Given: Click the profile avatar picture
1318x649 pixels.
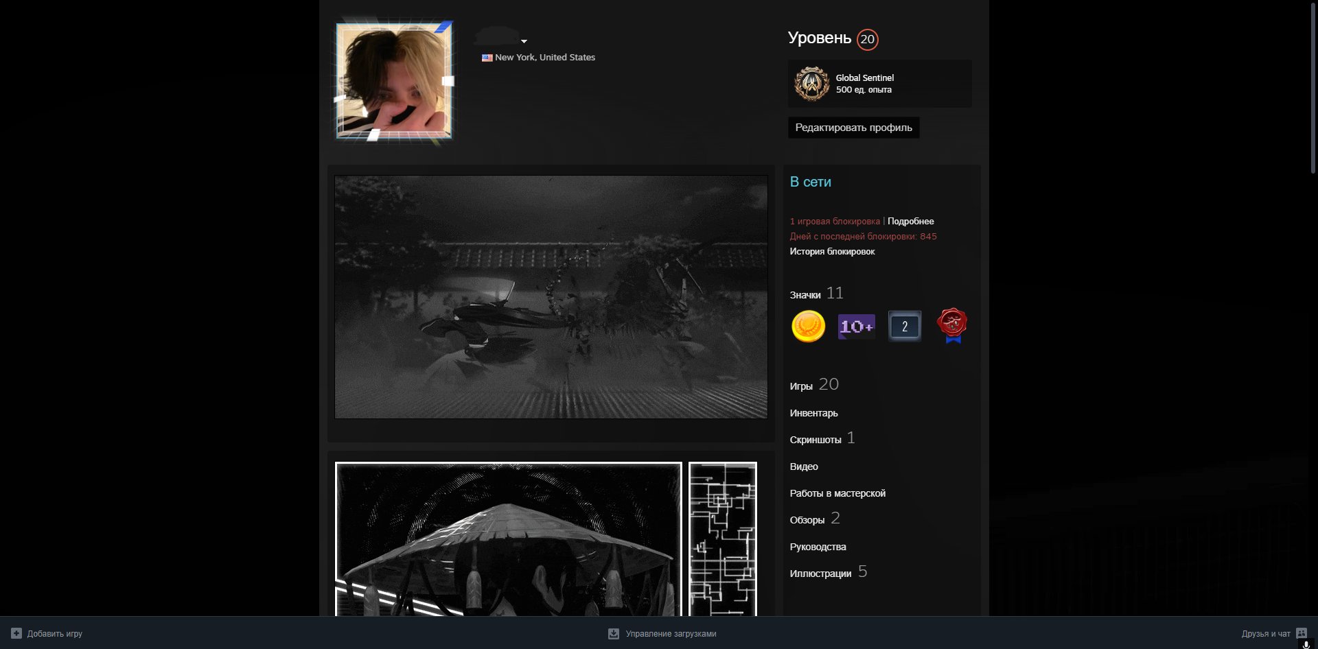Looking at the screenshot, I should [394, 82].
